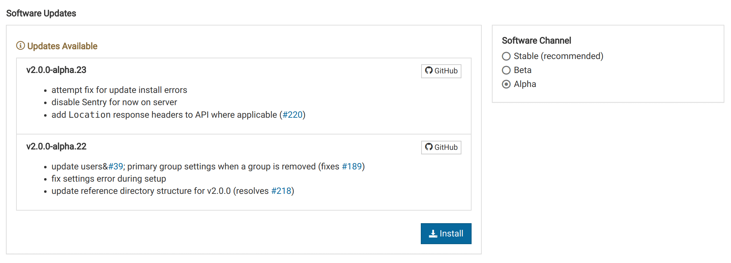Open issue link #220

pos(292,115)
